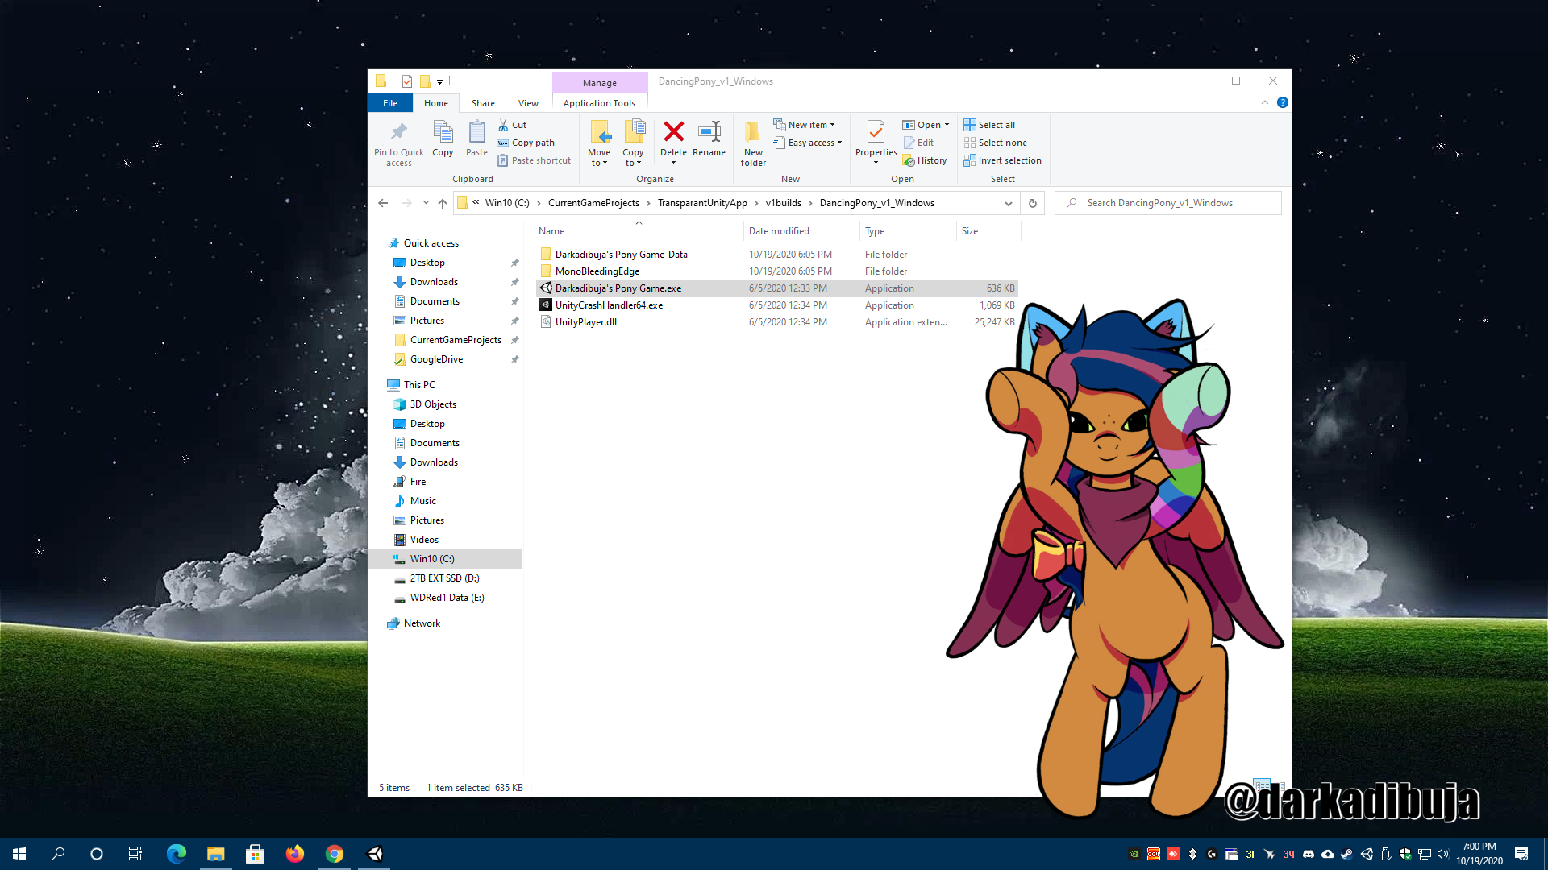1548x870 pixels.
Task: Open Firefox from taskbar
Action: coord(295,854)
